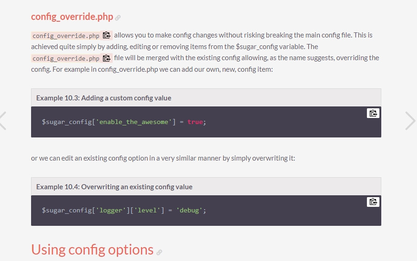Click the anchor link icon beside config_override.php heading
417x261 pixels.
pyautogui.click(x=118, y=18)
